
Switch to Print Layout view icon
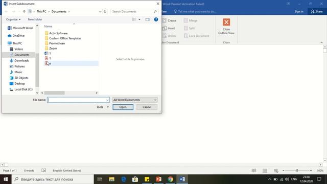point(265,171)
